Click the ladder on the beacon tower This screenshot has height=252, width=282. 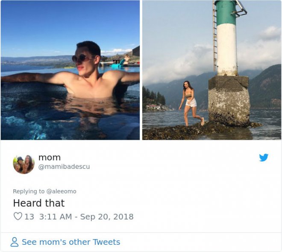click(x=215, y=36)
